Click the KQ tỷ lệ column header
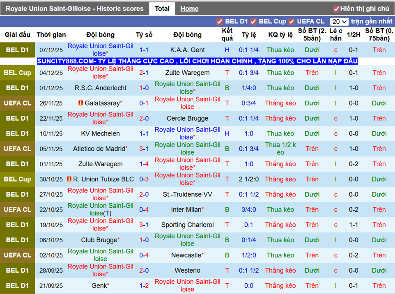 pyautogui.click(x=280, y=35)
